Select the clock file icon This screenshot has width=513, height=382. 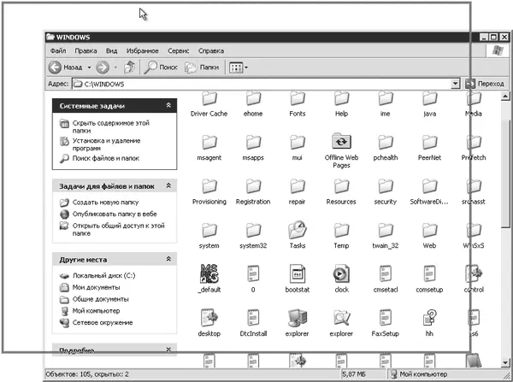coord(341,275)
